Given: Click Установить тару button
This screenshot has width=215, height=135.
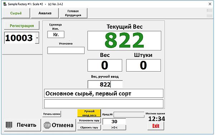Looking at the screenshot, I should [x=89, y=121].
